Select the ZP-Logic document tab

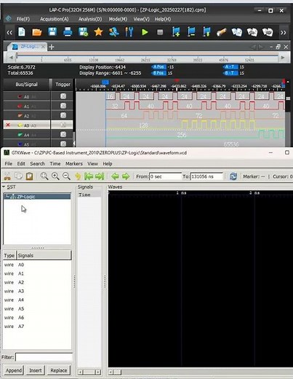pos(27,47)
